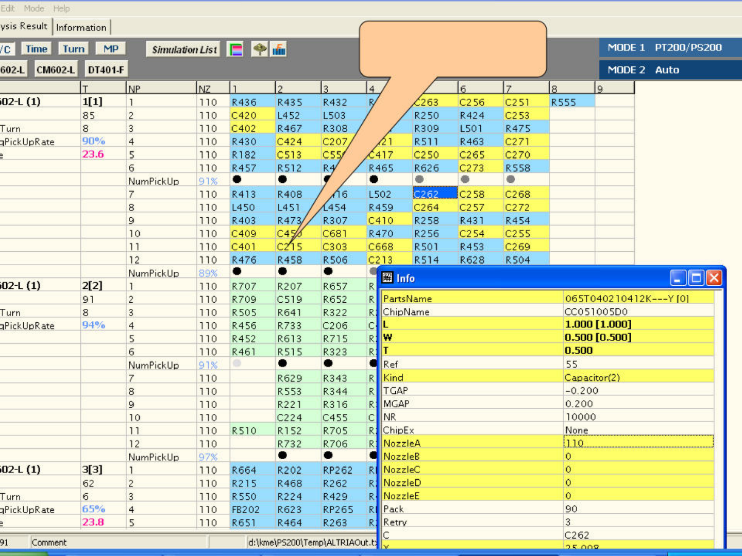
Task: Select the highlighted C262 cell
Action: [x=434, y=194]
